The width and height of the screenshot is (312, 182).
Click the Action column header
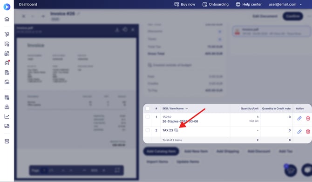[x=300, y=108]
